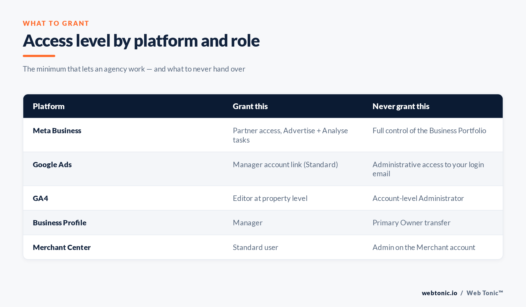Select the 'Platform' column header

[x=49, y=106]
